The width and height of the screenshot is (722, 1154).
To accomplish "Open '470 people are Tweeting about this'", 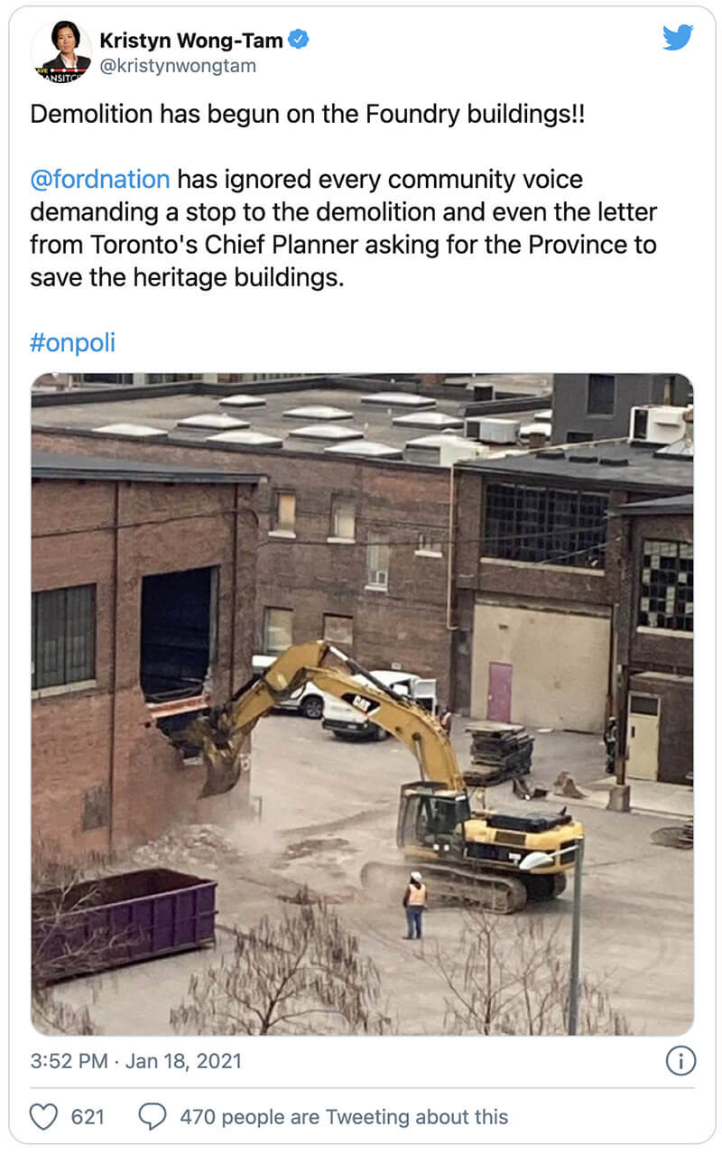I will click(344, 1117).
